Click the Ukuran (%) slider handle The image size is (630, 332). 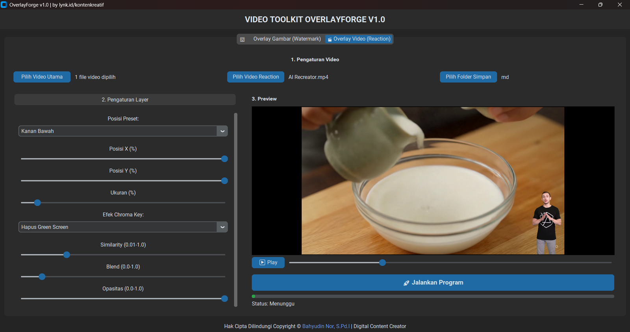tap(37, 203)
